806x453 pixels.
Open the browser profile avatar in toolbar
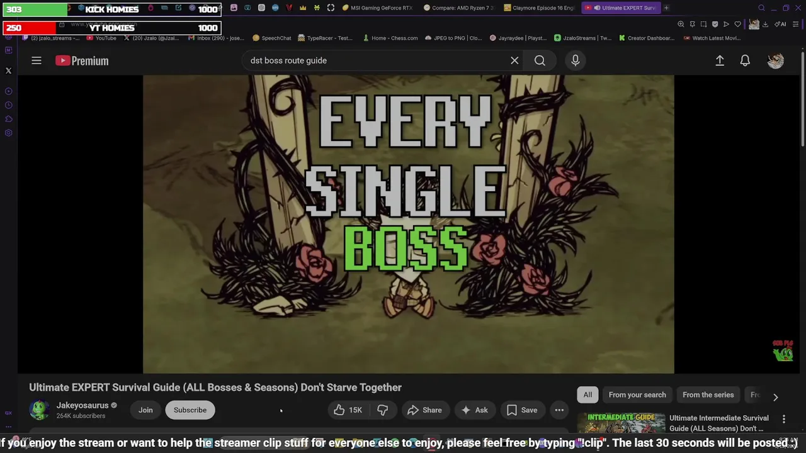tap(754, 24)
